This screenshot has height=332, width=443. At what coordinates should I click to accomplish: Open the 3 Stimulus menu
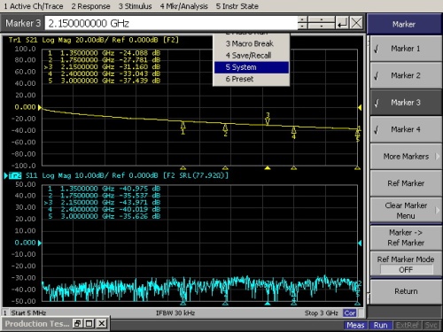click(136, 6)
